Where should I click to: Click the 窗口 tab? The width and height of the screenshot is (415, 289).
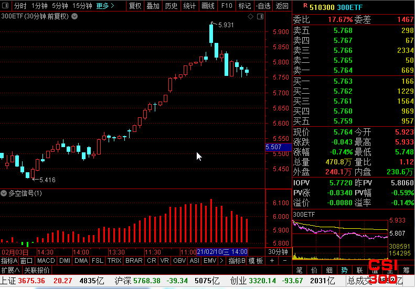click(x=26, y=261)
